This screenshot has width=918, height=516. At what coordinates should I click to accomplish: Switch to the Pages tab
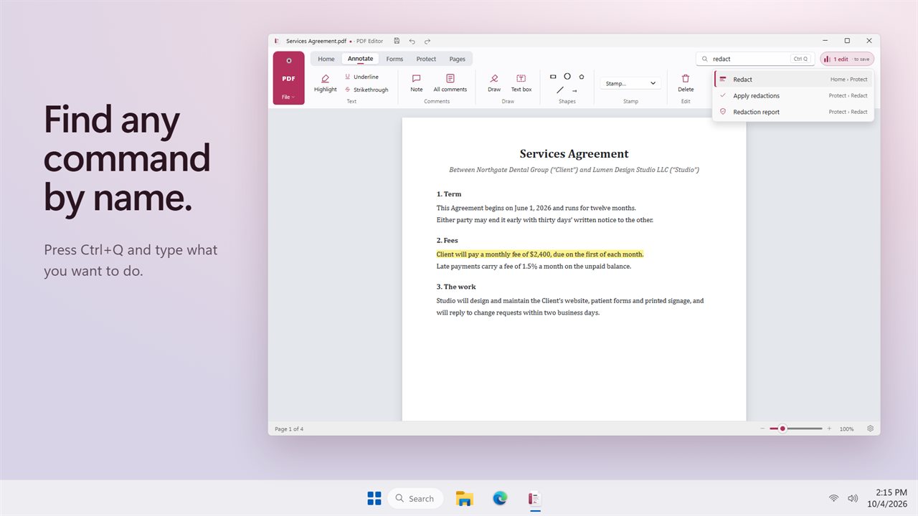pyautogui.click(x=458, y=59)
